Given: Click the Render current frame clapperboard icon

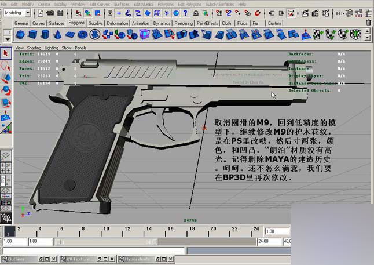Looking at the screenshot, I should tap(305, 13).
